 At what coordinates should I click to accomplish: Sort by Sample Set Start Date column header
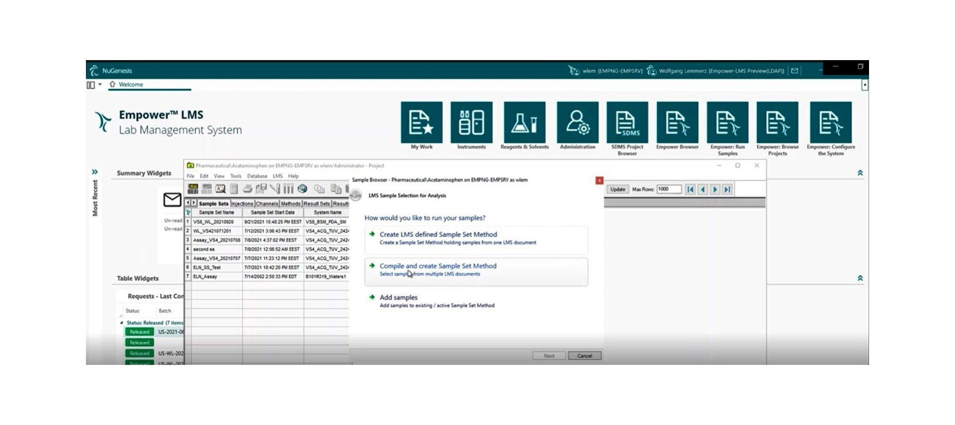tap(273, 212)
